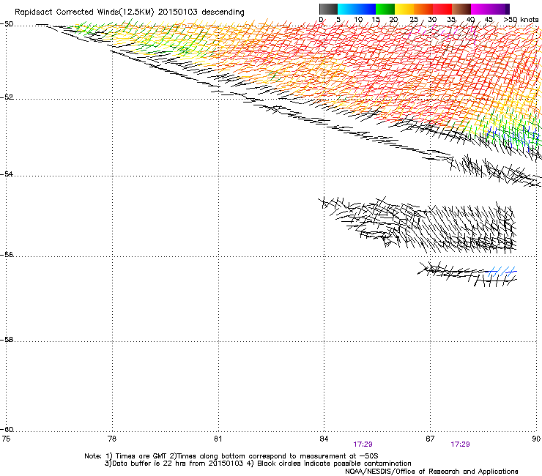Click the '-56' latitude axis label
Image resolution: width=542 pixels, height=476 pixels.
point(7,255)
